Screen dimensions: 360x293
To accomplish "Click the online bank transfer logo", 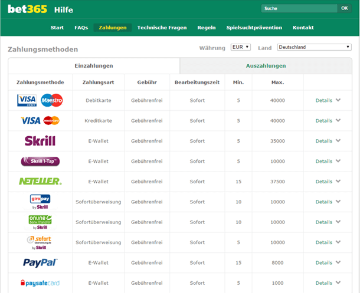I will (40, 222).
